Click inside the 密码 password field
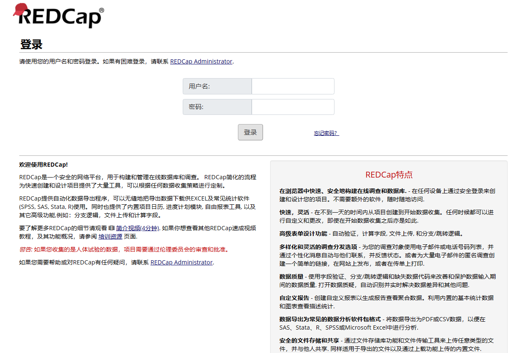 [x=292, y=107]
